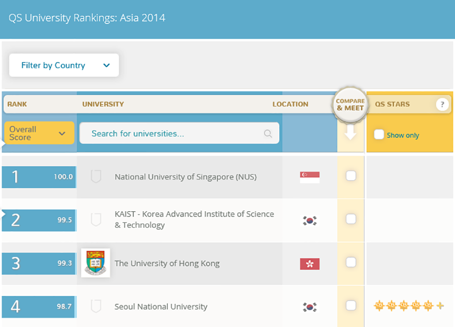The width and height of the screenshot is (455, 327).
Task: Check compare box for KAIST
Action: (351, 219)
